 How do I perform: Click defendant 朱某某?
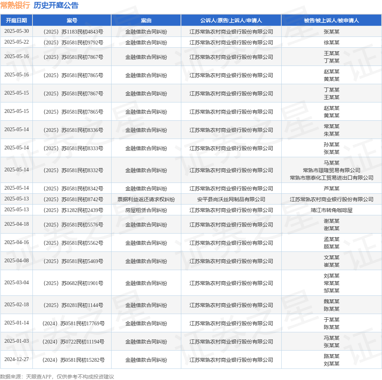click(331, 134)
